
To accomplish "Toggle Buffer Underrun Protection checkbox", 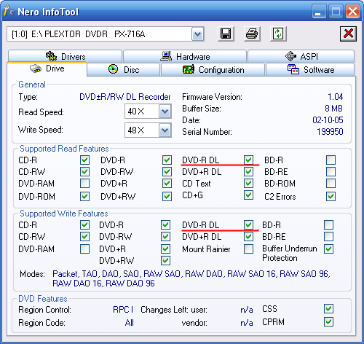I will pyautogui.click(x=328, y=249).
